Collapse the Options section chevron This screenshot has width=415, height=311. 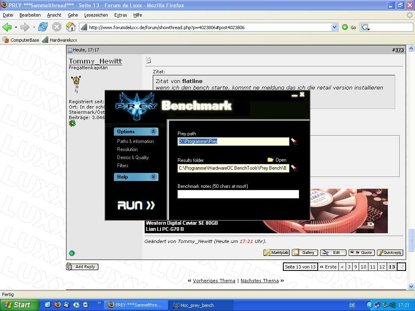pyautogui.click(x=153, y=132)
